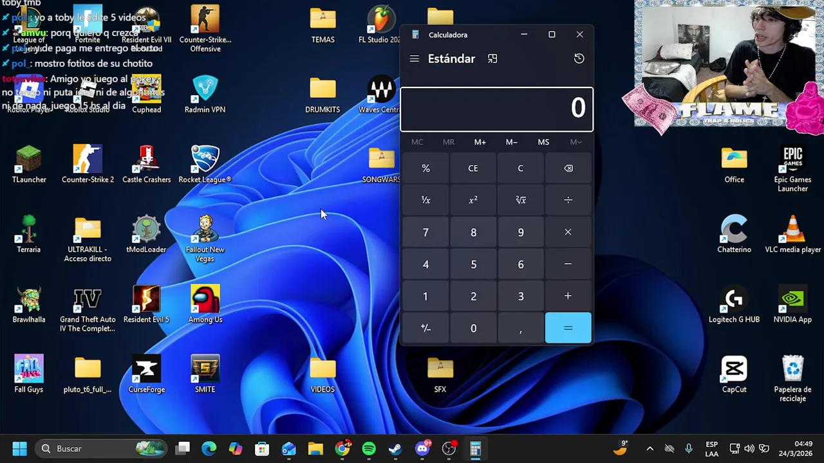
Task: Click number 3 on the calculator
Action: coord(520,296)
